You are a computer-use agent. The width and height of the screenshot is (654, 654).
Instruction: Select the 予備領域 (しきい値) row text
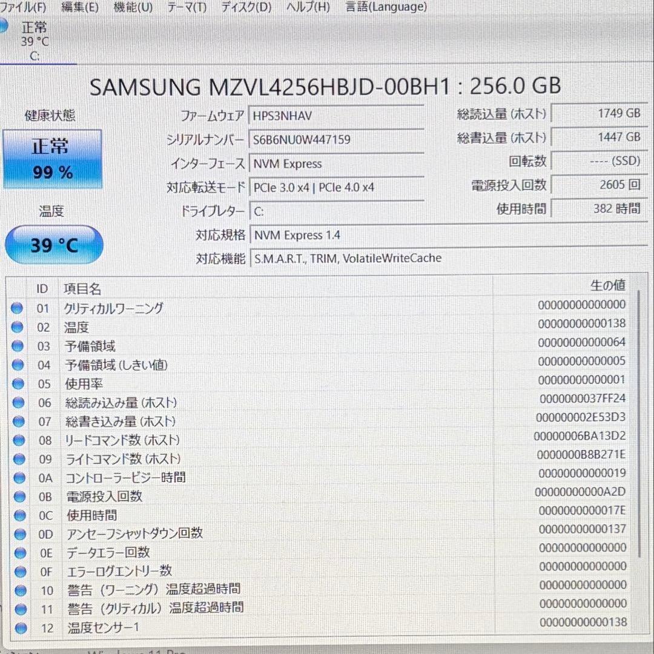click(x=116, y=365)
